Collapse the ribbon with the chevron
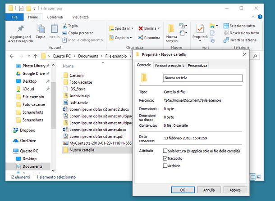The width and height of the screenshot is (275, 201). [253, 17]
